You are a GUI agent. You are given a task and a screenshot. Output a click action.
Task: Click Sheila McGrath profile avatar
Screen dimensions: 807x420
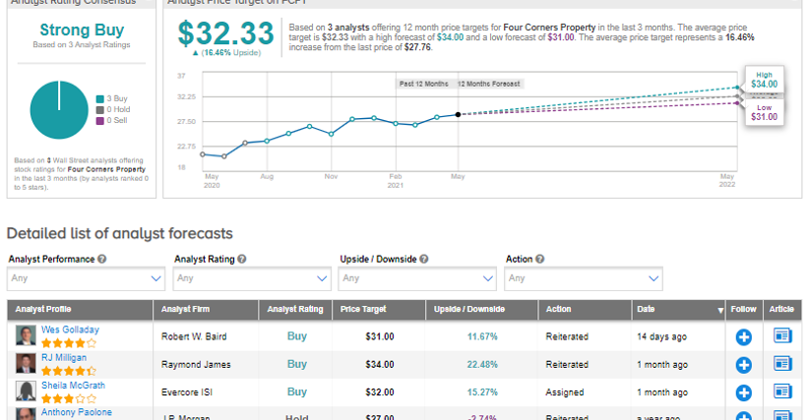coord(26,390)
